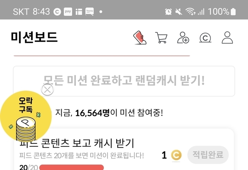This screenshot has width=248, height=170.
Task: Open the 피드 콘텐츠 보고 캐시 받기 mission
Action: coord(77,143)
